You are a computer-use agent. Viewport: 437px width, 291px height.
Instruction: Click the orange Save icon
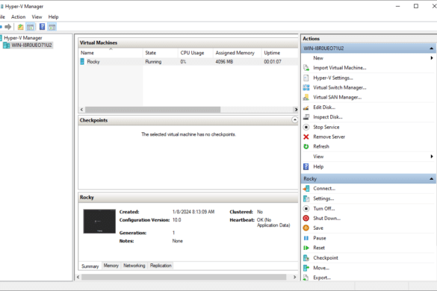(306, 228)
